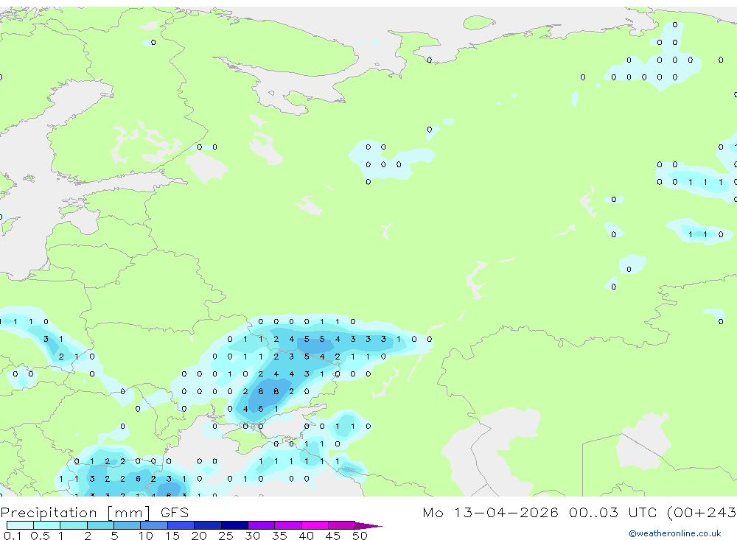
Task: Click the '20' legend scale label
Action: (x=199, y=536)
